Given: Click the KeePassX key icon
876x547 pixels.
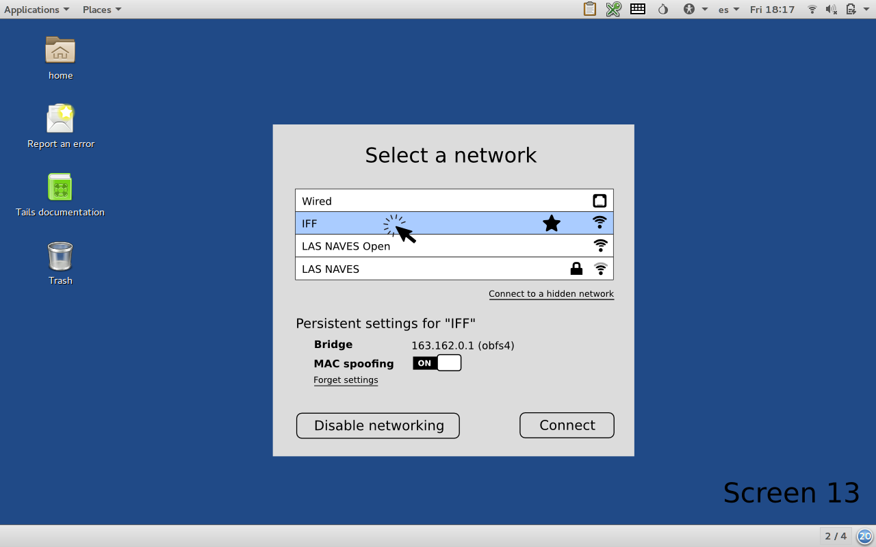Looking at the screenshot, I should [613, 9].
